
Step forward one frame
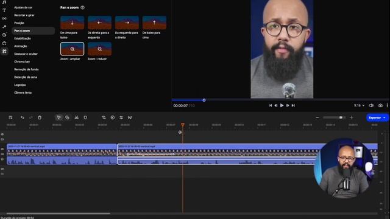click(288, 105)
